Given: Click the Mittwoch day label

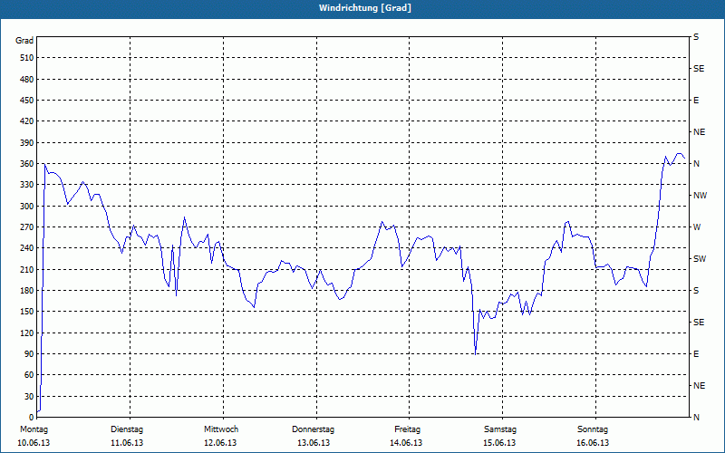Looking at the screenshot, I should point(221,429).
